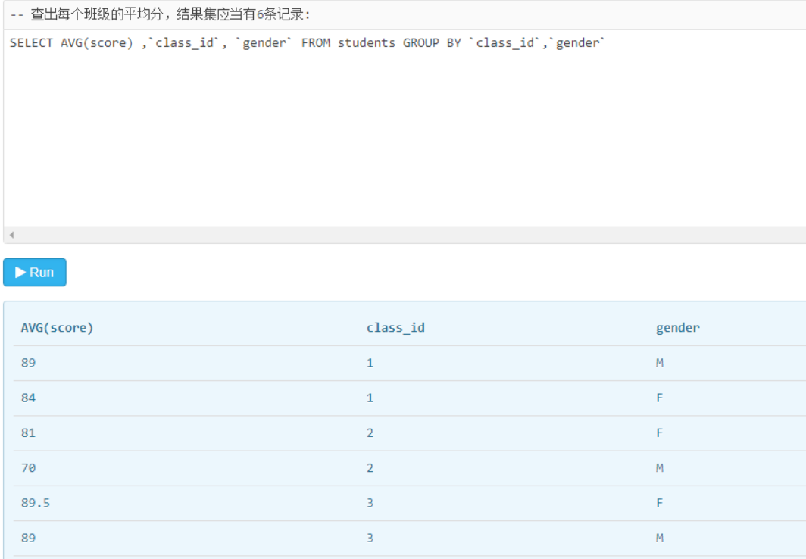806x559 pixels.
Task: Click class_id 2 cell in the 81 row
Action: pyautogui.click(x=370, y=433)
